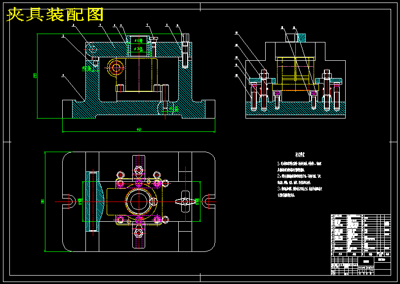Pick the parts list table in title block

pos(360,235)
